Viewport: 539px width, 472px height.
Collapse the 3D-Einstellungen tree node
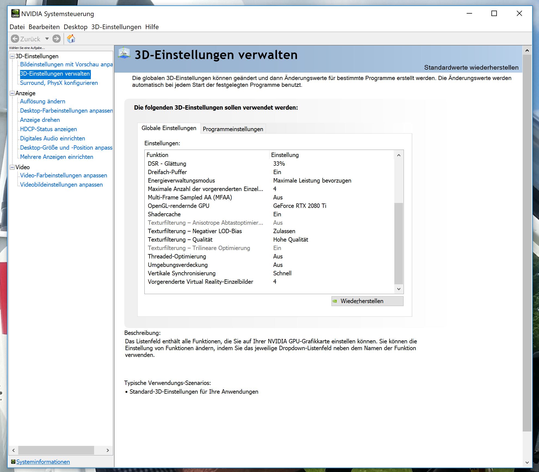(x=12, y=56)
